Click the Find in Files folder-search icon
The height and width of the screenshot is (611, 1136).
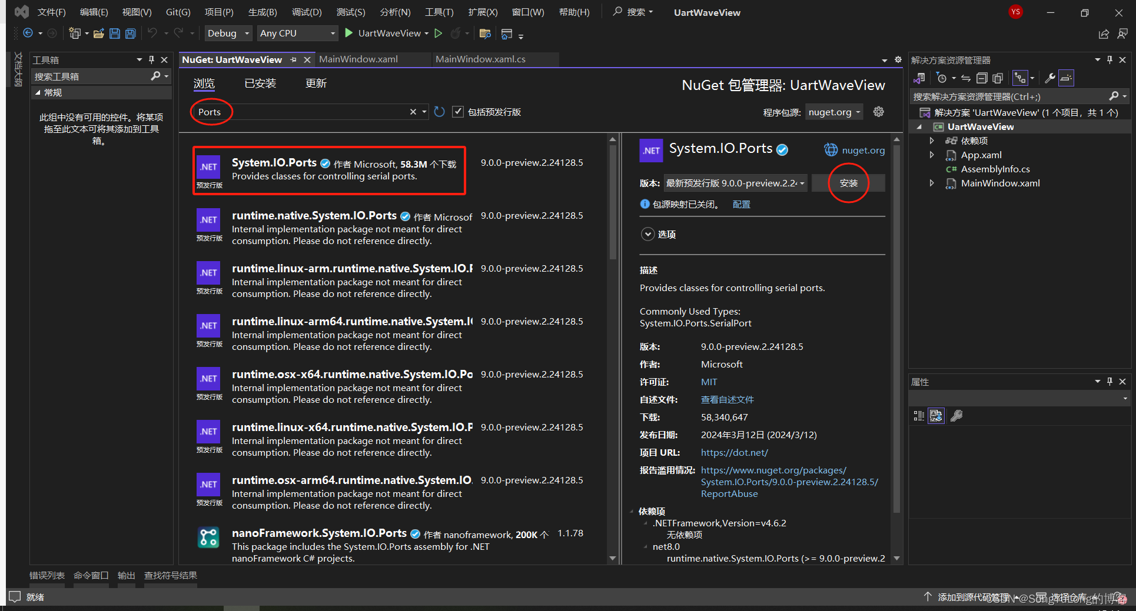pyautogui.click(x=485, y=34)
